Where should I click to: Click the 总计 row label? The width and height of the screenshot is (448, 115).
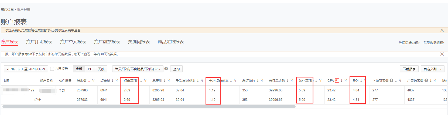[x=37, y=100]
